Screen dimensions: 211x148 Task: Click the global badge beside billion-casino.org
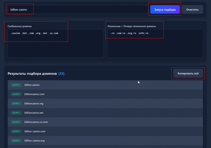(x=16, y=140)
